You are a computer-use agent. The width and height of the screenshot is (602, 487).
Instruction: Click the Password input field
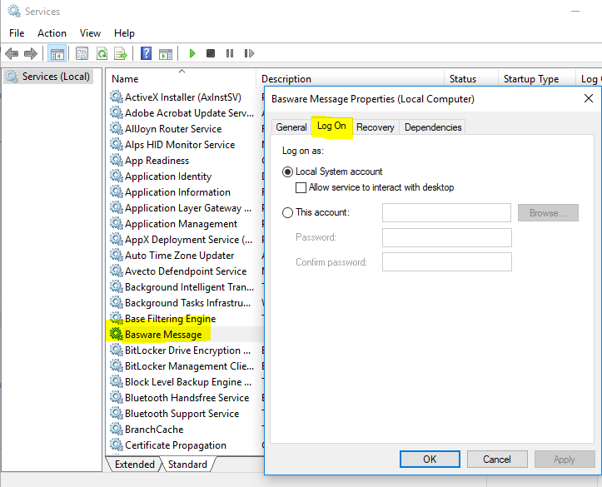[447, 237]
